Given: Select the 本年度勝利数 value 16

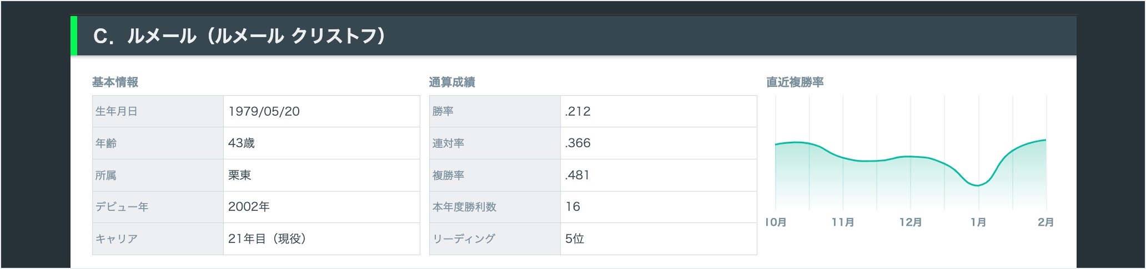Looking at the screenshot, I should click(x=572, y=207).
